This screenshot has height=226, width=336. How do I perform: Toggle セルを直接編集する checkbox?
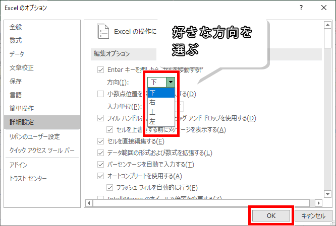pyautogui.click(x=101, y=141)
